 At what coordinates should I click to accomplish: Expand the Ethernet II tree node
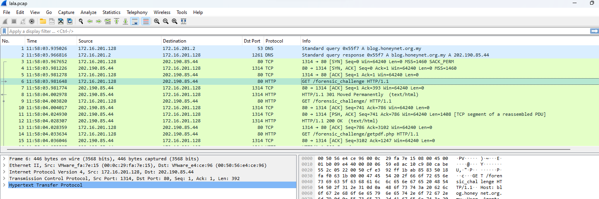4,165
